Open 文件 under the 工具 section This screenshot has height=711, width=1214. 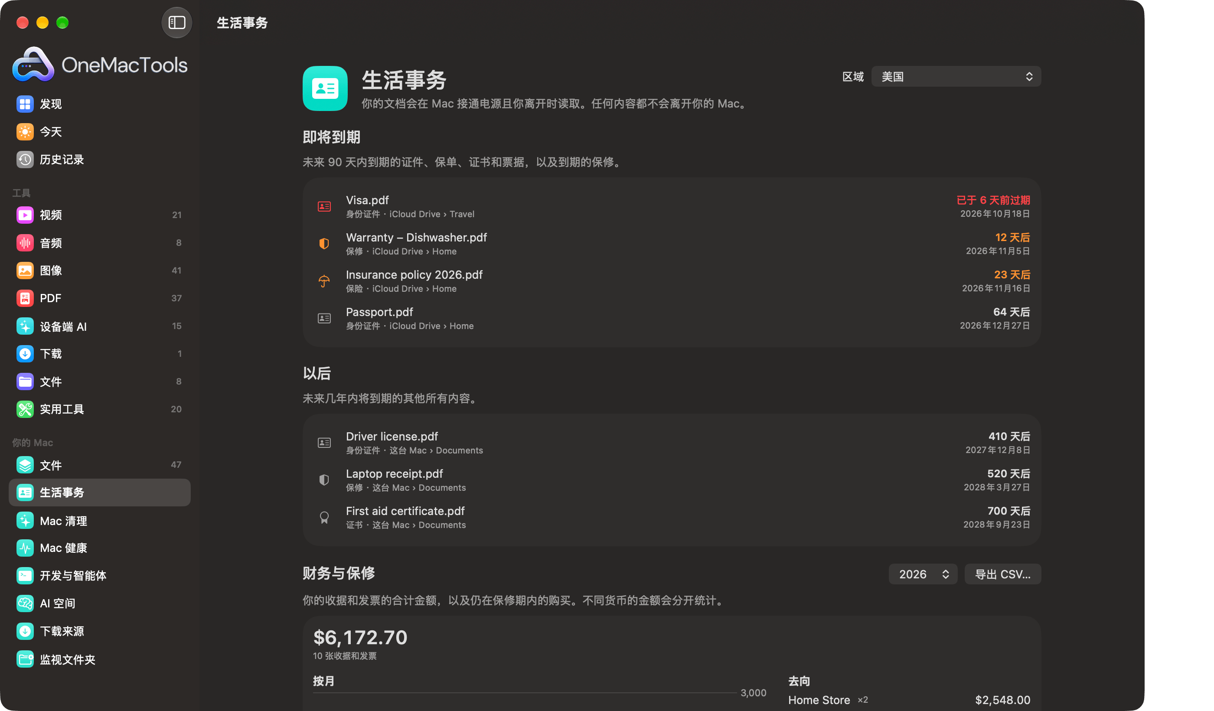pyautogui.click(x=100, y=382)
